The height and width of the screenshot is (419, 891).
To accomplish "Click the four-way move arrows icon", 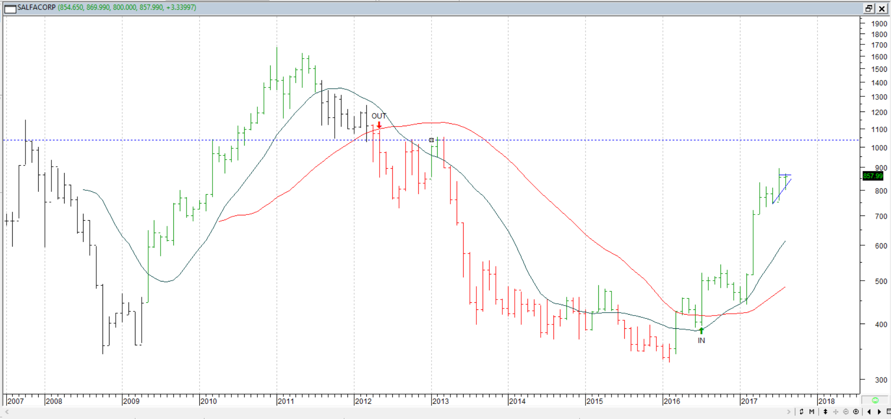I will tap(836, 412).
